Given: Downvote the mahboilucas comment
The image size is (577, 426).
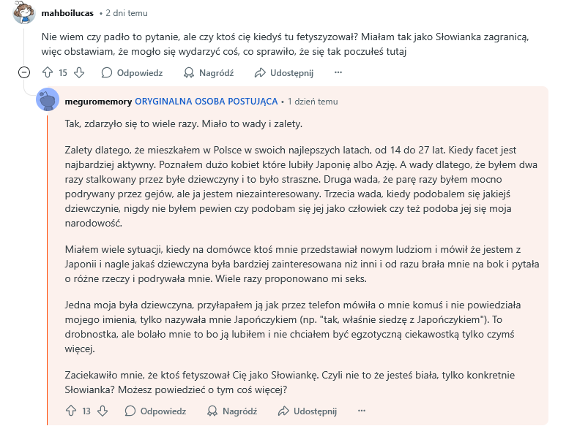Looking at the screenshot, I should [x=79, y=72].
